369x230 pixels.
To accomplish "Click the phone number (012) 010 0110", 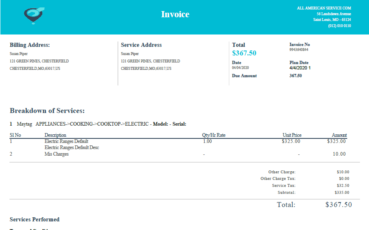I will (x=339, y=25).
